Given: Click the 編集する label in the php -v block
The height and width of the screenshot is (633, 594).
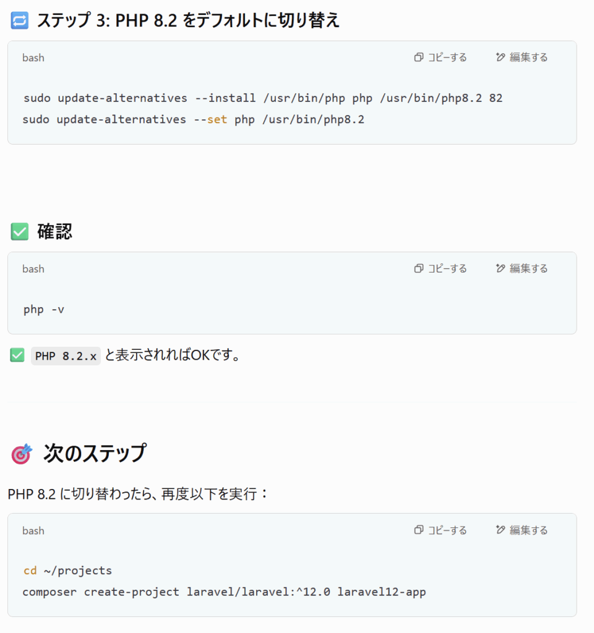Looking at the screenshot, I should (x=528, y=268).
